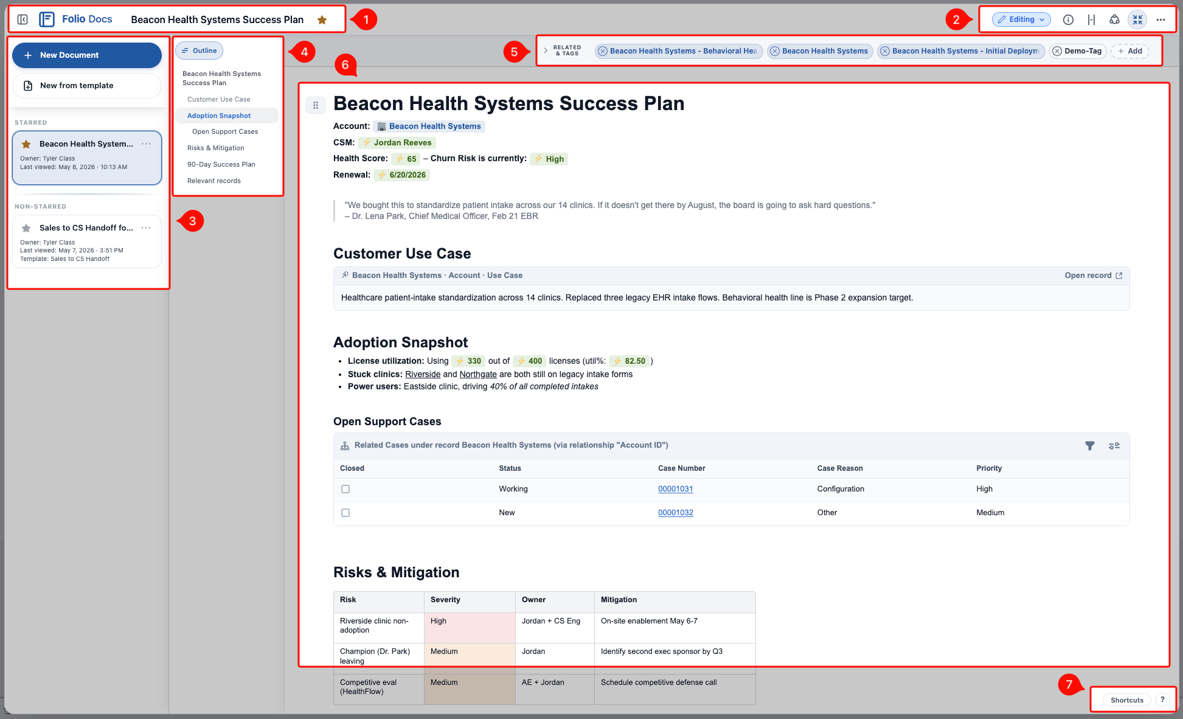Check Closed box for case 00001031
1183x719 pixels.
click(x=345, y=489)
